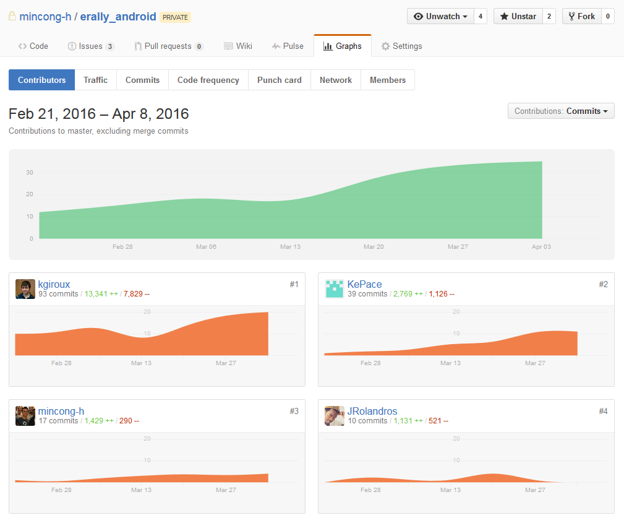Image resolution: width=624 pixels, height=523 pixels.
Task: Click the private repository lock icon
Action: (x=12, y=16)
